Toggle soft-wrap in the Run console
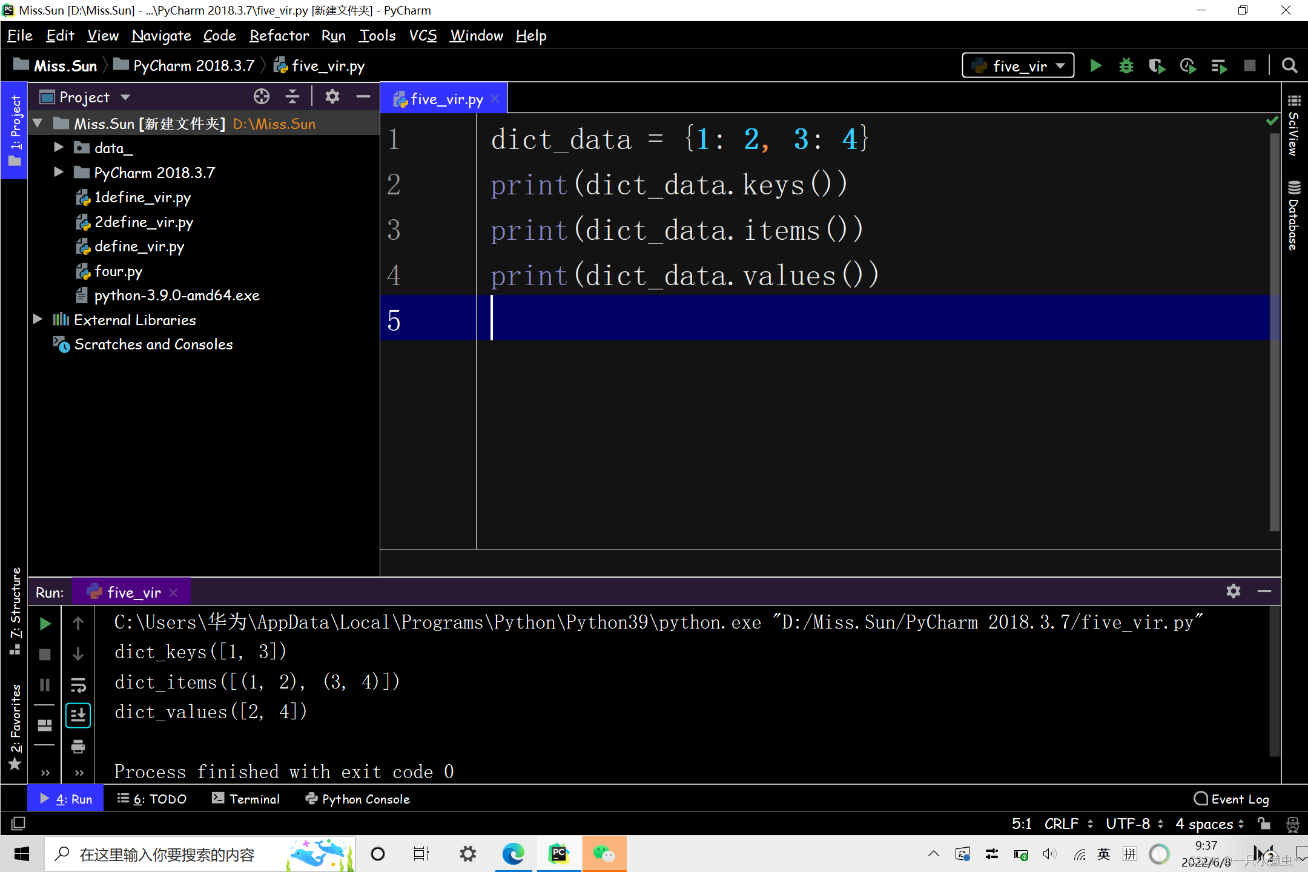This screenshot has height=872, width=1308. click(x=78, y=685)
